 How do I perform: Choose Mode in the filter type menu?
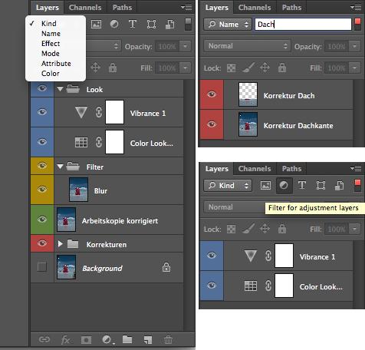point(51,54)
